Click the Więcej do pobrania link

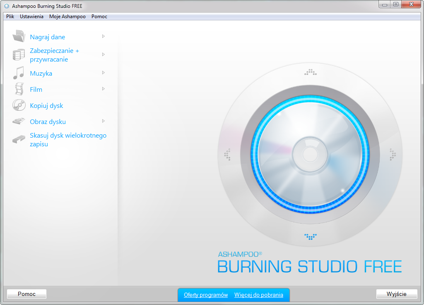259,295
